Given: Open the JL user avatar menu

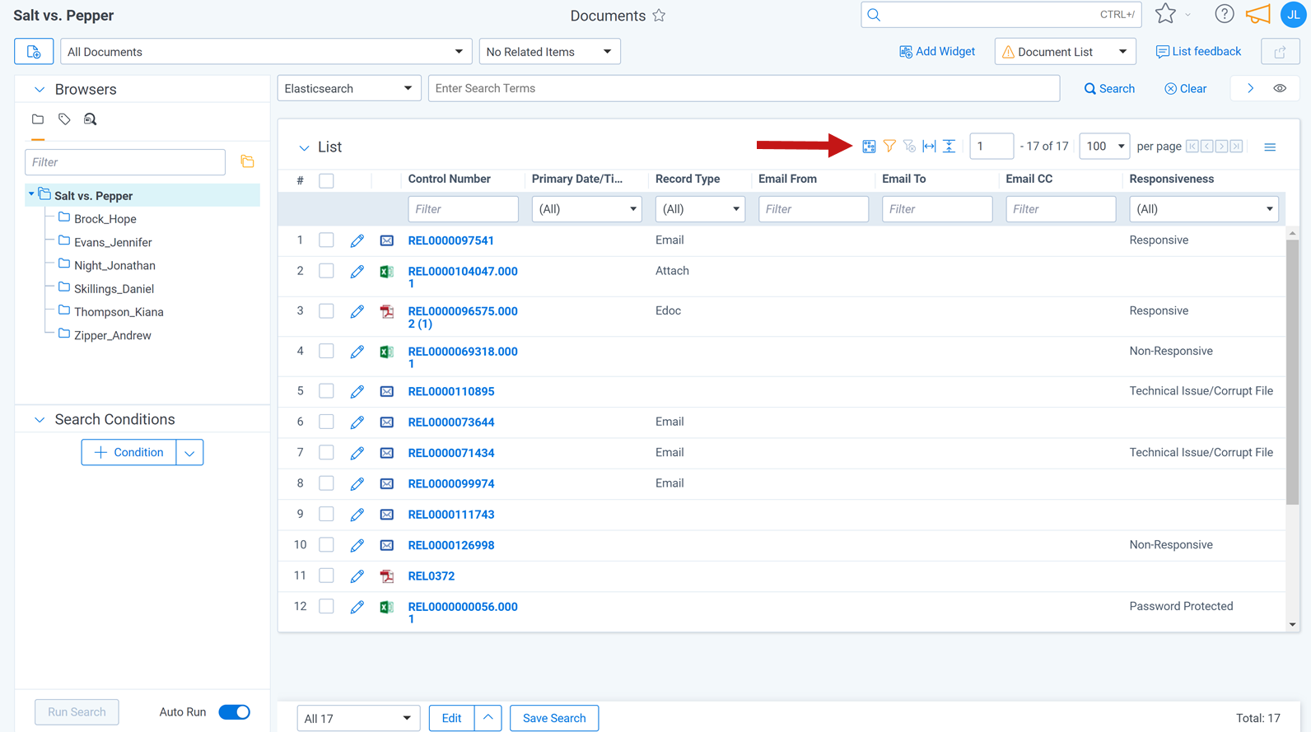Looking at the screenshot, I should pos(1293,15).
